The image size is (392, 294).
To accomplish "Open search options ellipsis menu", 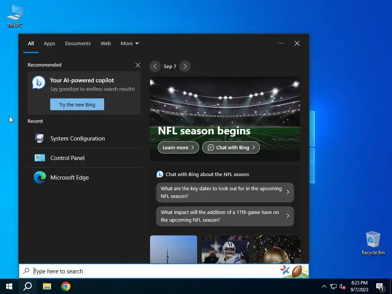I will (281, 43).
